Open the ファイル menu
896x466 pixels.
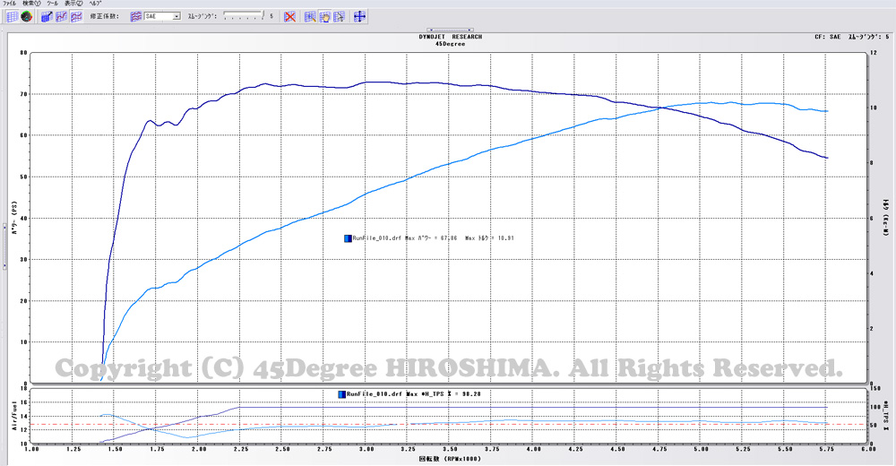(10, 4)
